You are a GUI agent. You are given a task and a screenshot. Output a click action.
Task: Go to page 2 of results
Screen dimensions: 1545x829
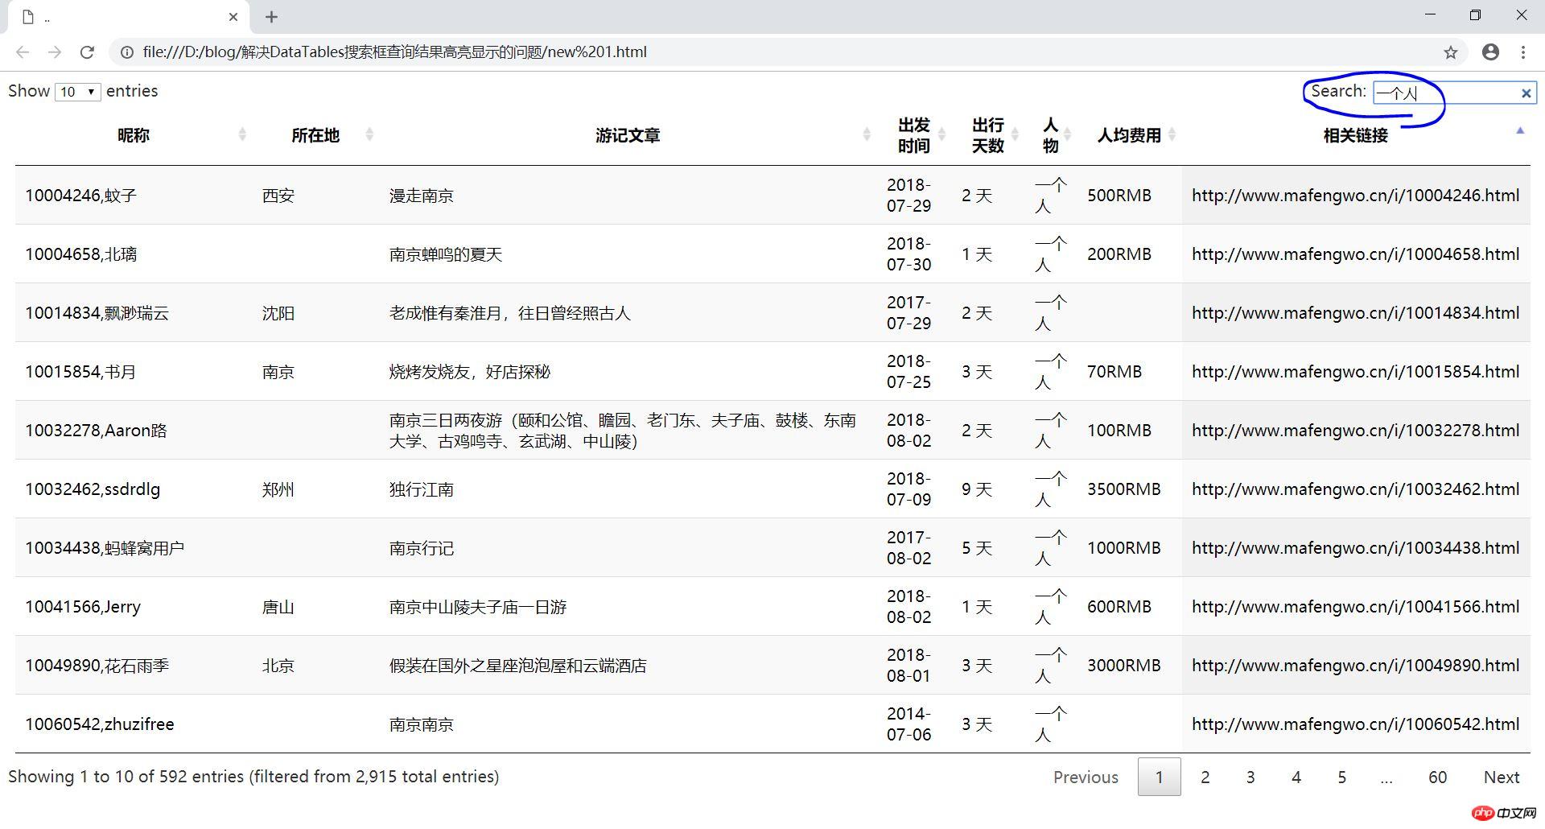[x=1205, y=777]
